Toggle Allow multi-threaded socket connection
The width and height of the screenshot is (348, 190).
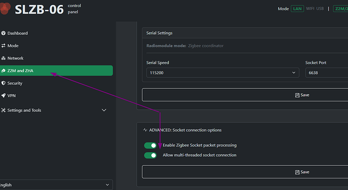point(150,155)
